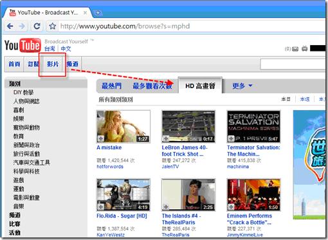Open the 頻道 channels tab
328x240 pixels.
tap(72, 64)
